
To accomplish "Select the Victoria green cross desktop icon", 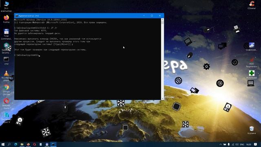I will (252, 74).
